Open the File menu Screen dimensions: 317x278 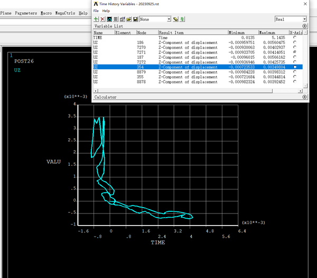coord(96,11)
